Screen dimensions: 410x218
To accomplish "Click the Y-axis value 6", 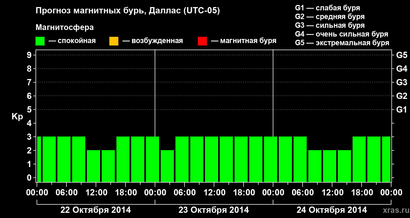I will [x=30, y=96].
